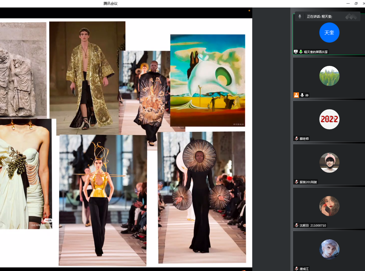
Task: Click the 顾老师 name label
Action: [304, 139]
